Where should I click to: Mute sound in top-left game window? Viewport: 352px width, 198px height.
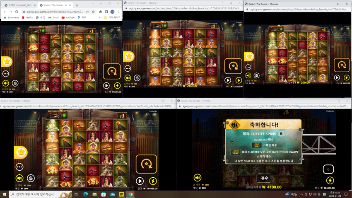[6, 83]
